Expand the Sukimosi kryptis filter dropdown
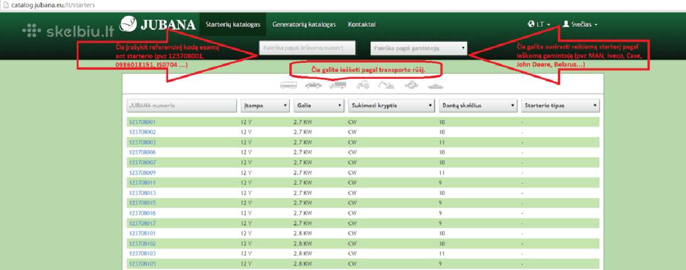 coord(391,106)
